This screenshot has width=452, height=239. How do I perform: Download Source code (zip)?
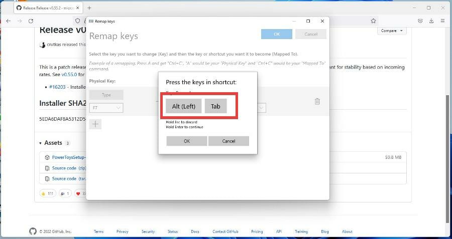69,168
